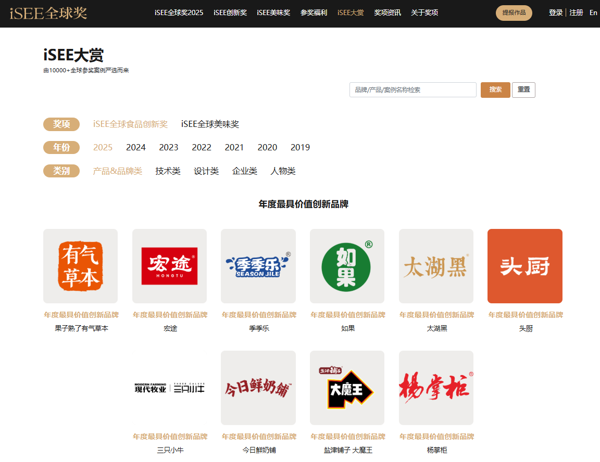Select 技术类 category filter
Viewport: 600px width, 462px height.
(168, 171)
